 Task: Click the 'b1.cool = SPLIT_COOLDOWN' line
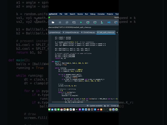65,55
